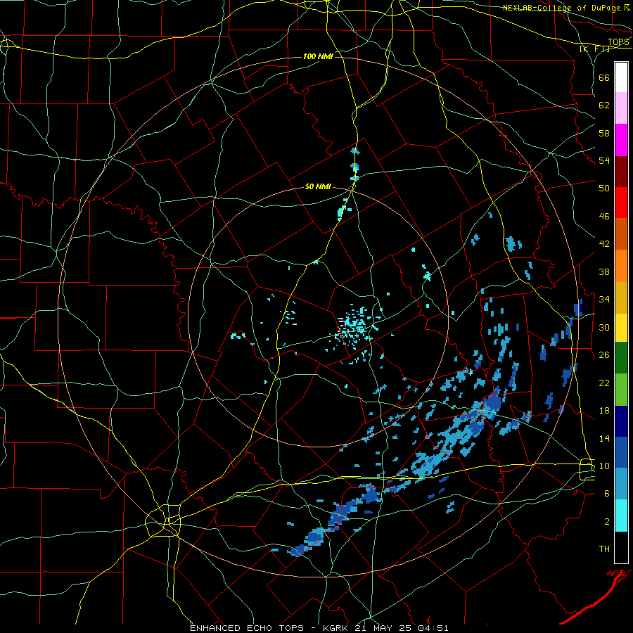
Task: Click the legend value '14'
Action: [604, 438]
